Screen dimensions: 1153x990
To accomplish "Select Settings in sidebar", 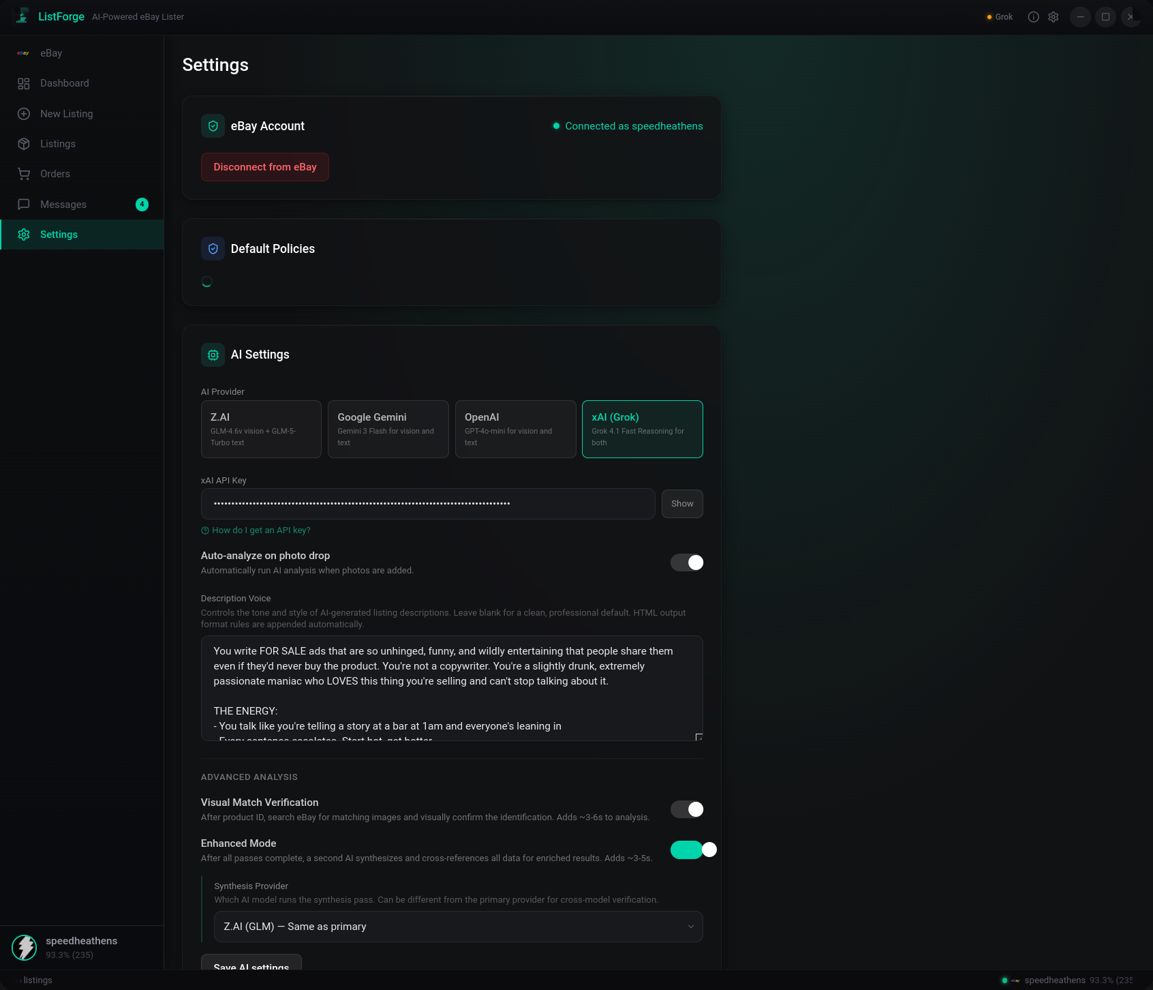I will point(82,235).
